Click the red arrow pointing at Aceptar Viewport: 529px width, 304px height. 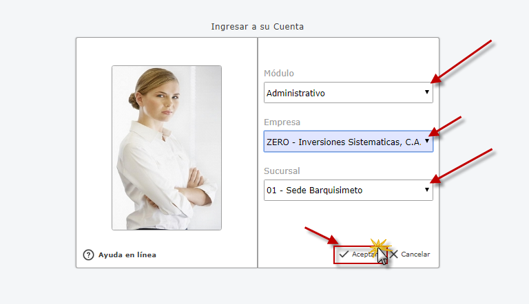click(322, 235)
